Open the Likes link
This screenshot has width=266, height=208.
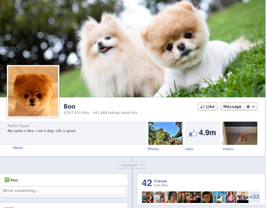pos(189,149)
